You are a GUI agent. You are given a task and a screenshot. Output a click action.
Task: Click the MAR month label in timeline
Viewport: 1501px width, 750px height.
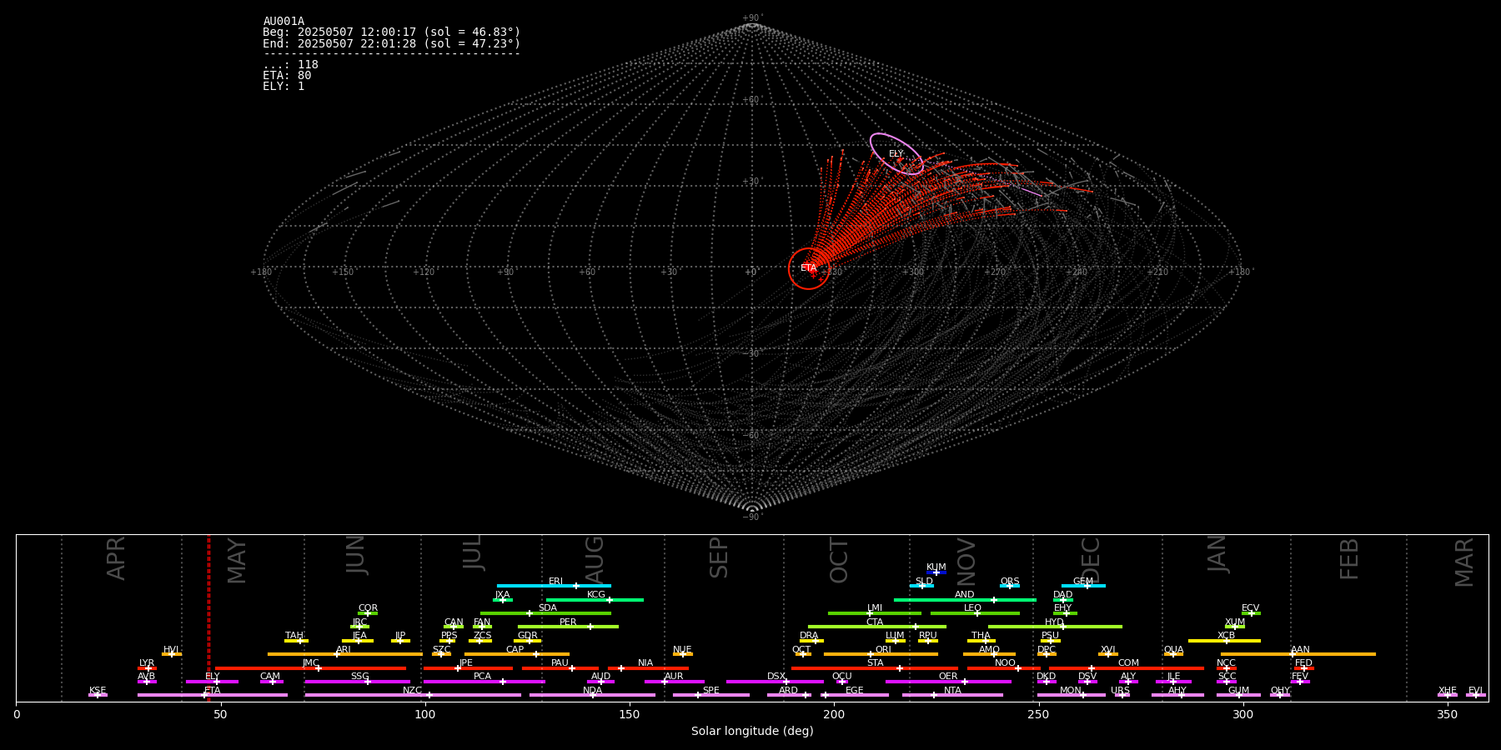pyautogui.click(x=1464, y=562)
